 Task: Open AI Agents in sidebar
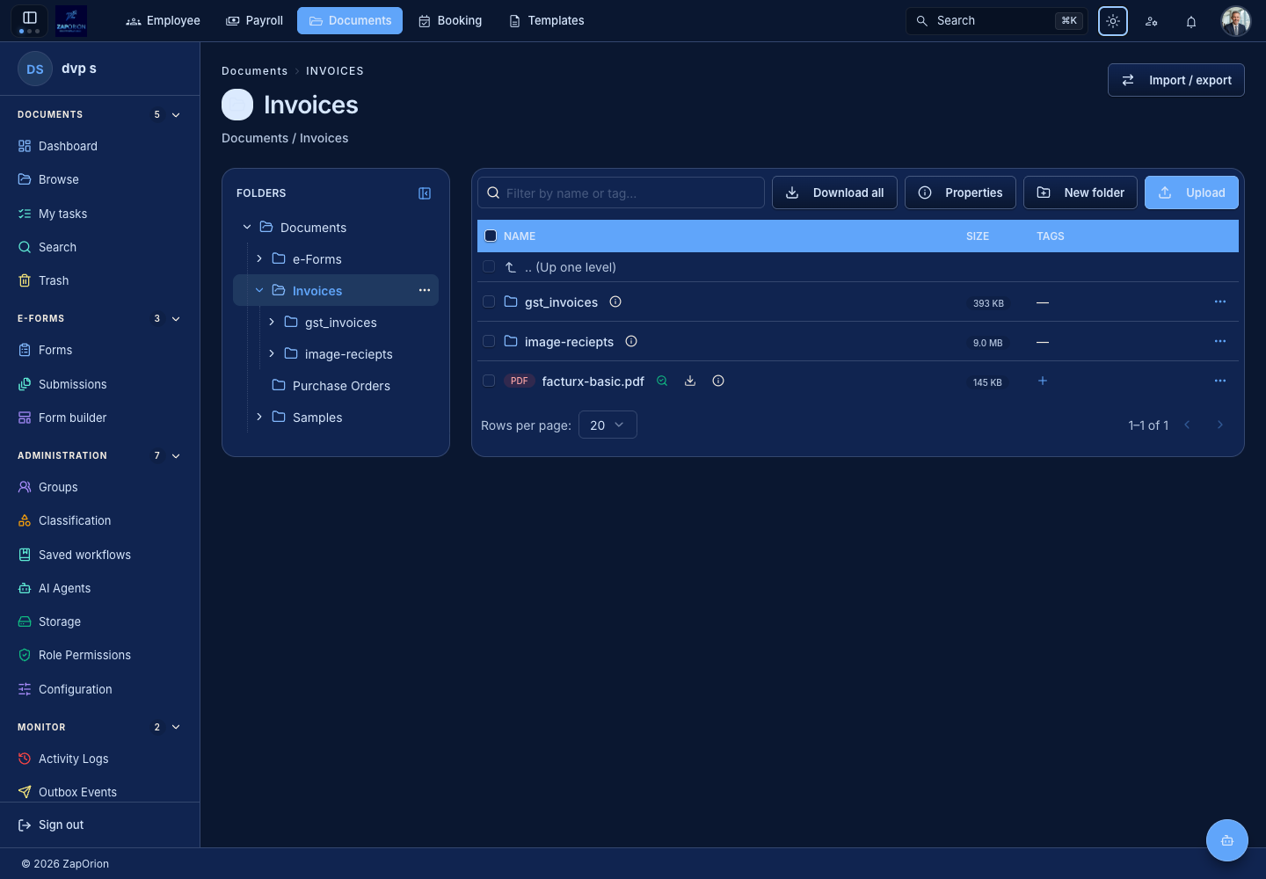click(99, 588)
